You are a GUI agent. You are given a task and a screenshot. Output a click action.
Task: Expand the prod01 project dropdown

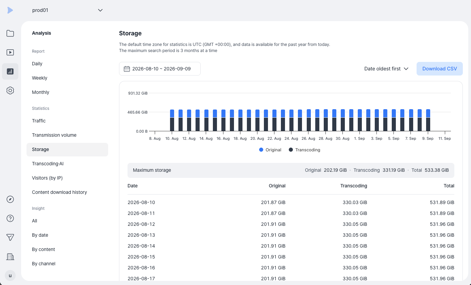point(67,10)
